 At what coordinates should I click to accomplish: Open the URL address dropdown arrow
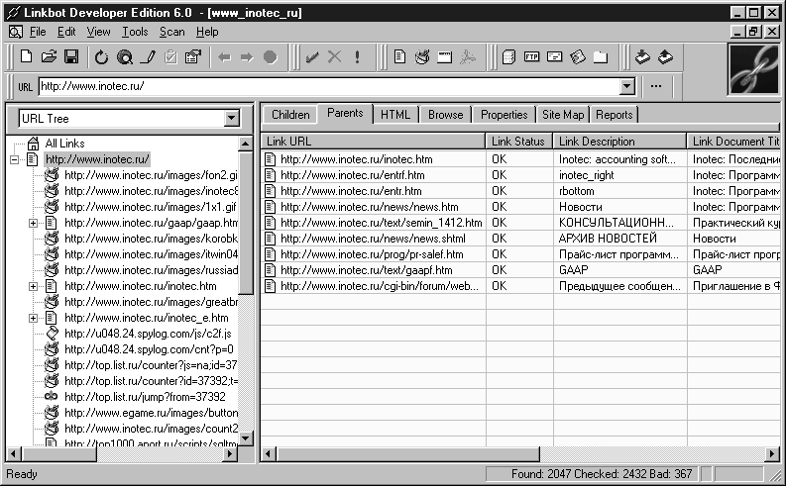click(626, 86)
